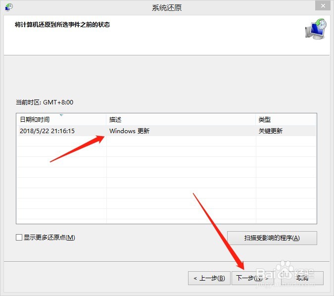
Task: Click the restore computer icon in header
Action: click(x=316, y=29)
